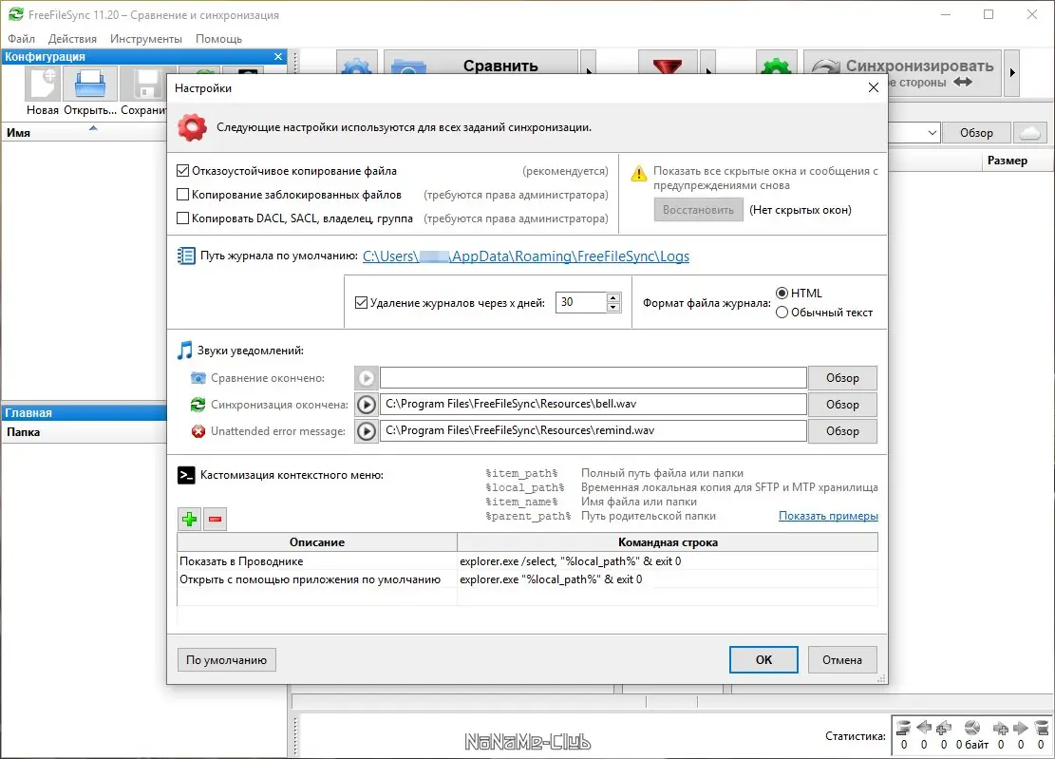The image size is (1055, 759).
Task: Close the Настройки dialog
Action: [874, 88]
